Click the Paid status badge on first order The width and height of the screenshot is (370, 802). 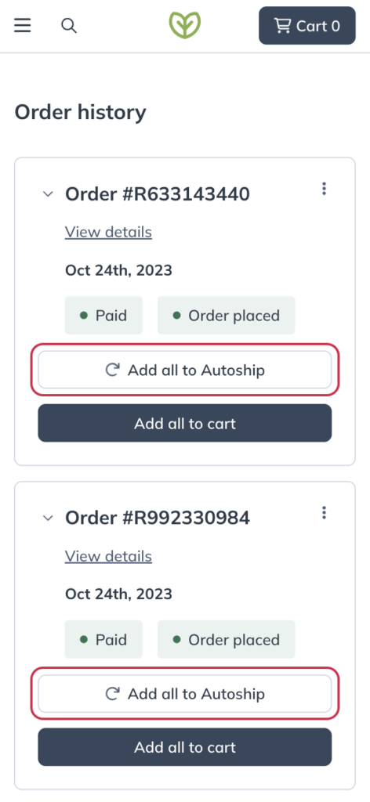tap(103, 315)
